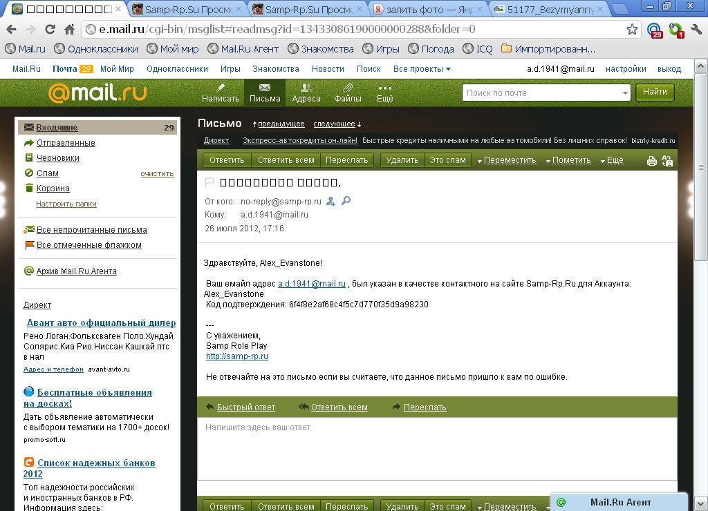
Task: Expand Ещё dropdown in letter toolbar
Action: click(612, 160)
